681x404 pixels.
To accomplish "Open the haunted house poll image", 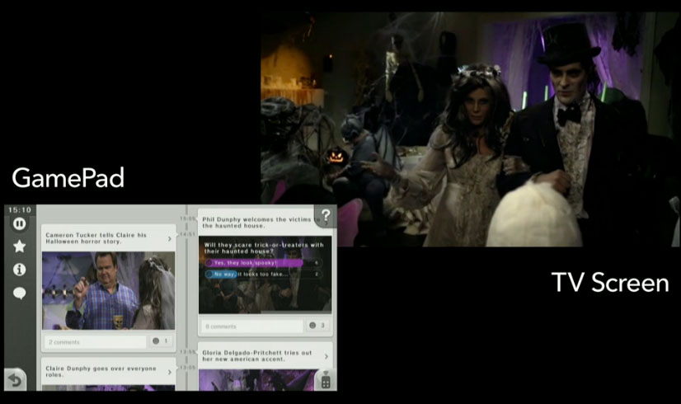I will (265, 275).
